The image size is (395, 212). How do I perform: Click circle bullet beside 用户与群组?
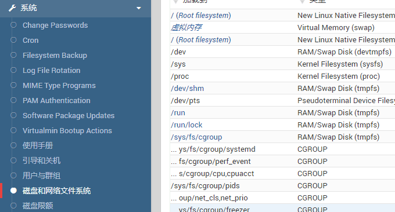(x=13, y=176)
